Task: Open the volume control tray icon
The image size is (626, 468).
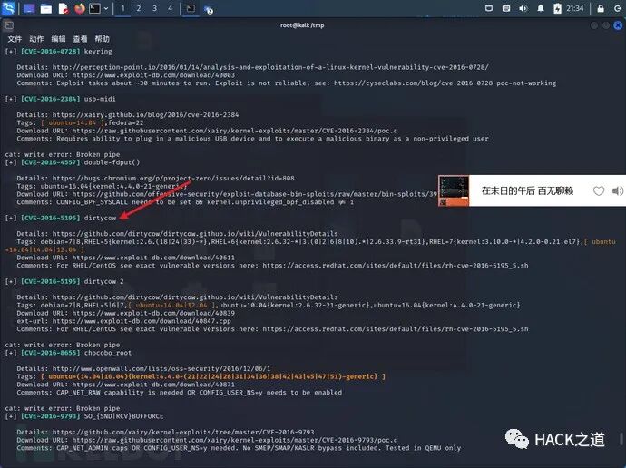Action: click(523, 8)
